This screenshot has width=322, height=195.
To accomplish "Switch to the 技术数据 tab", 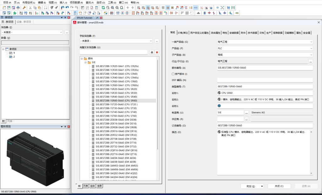I will 253,33.
